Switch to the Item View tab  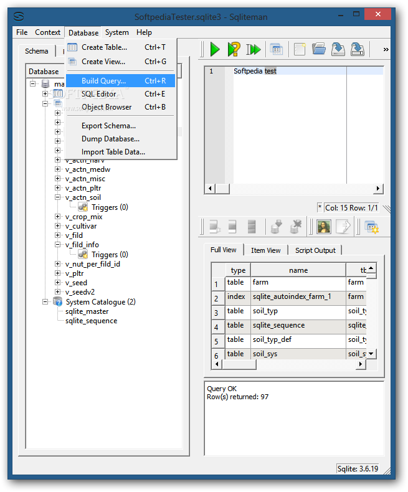(266, 250)
